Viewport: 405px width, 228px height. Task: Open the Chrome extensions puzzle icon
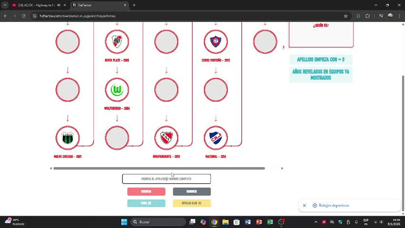coord(368,16)
